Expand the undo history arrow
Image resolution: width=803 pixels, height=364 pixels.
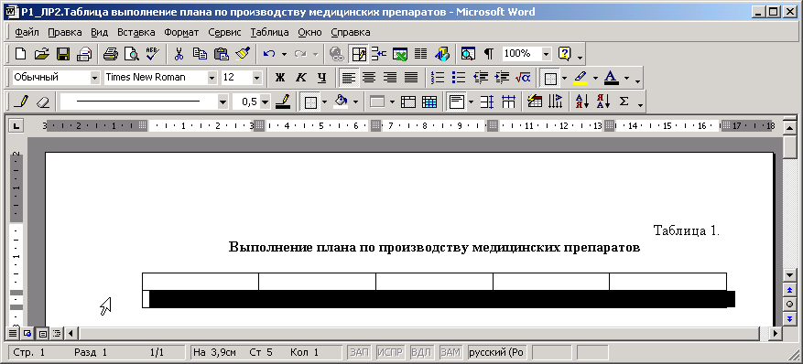pos(284,54)
